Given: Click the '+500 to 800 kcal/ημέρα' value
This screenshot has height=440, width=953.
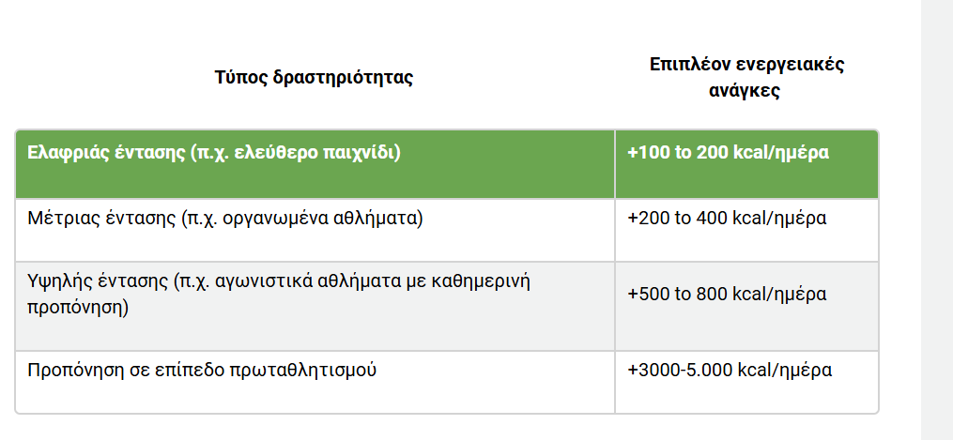Looking at the screenshot, I should click(x=727, y=294).
